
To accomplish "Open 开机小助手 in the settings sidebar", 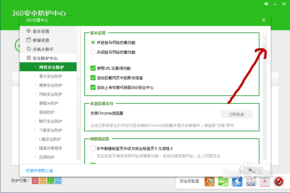I will coord(43,49).
